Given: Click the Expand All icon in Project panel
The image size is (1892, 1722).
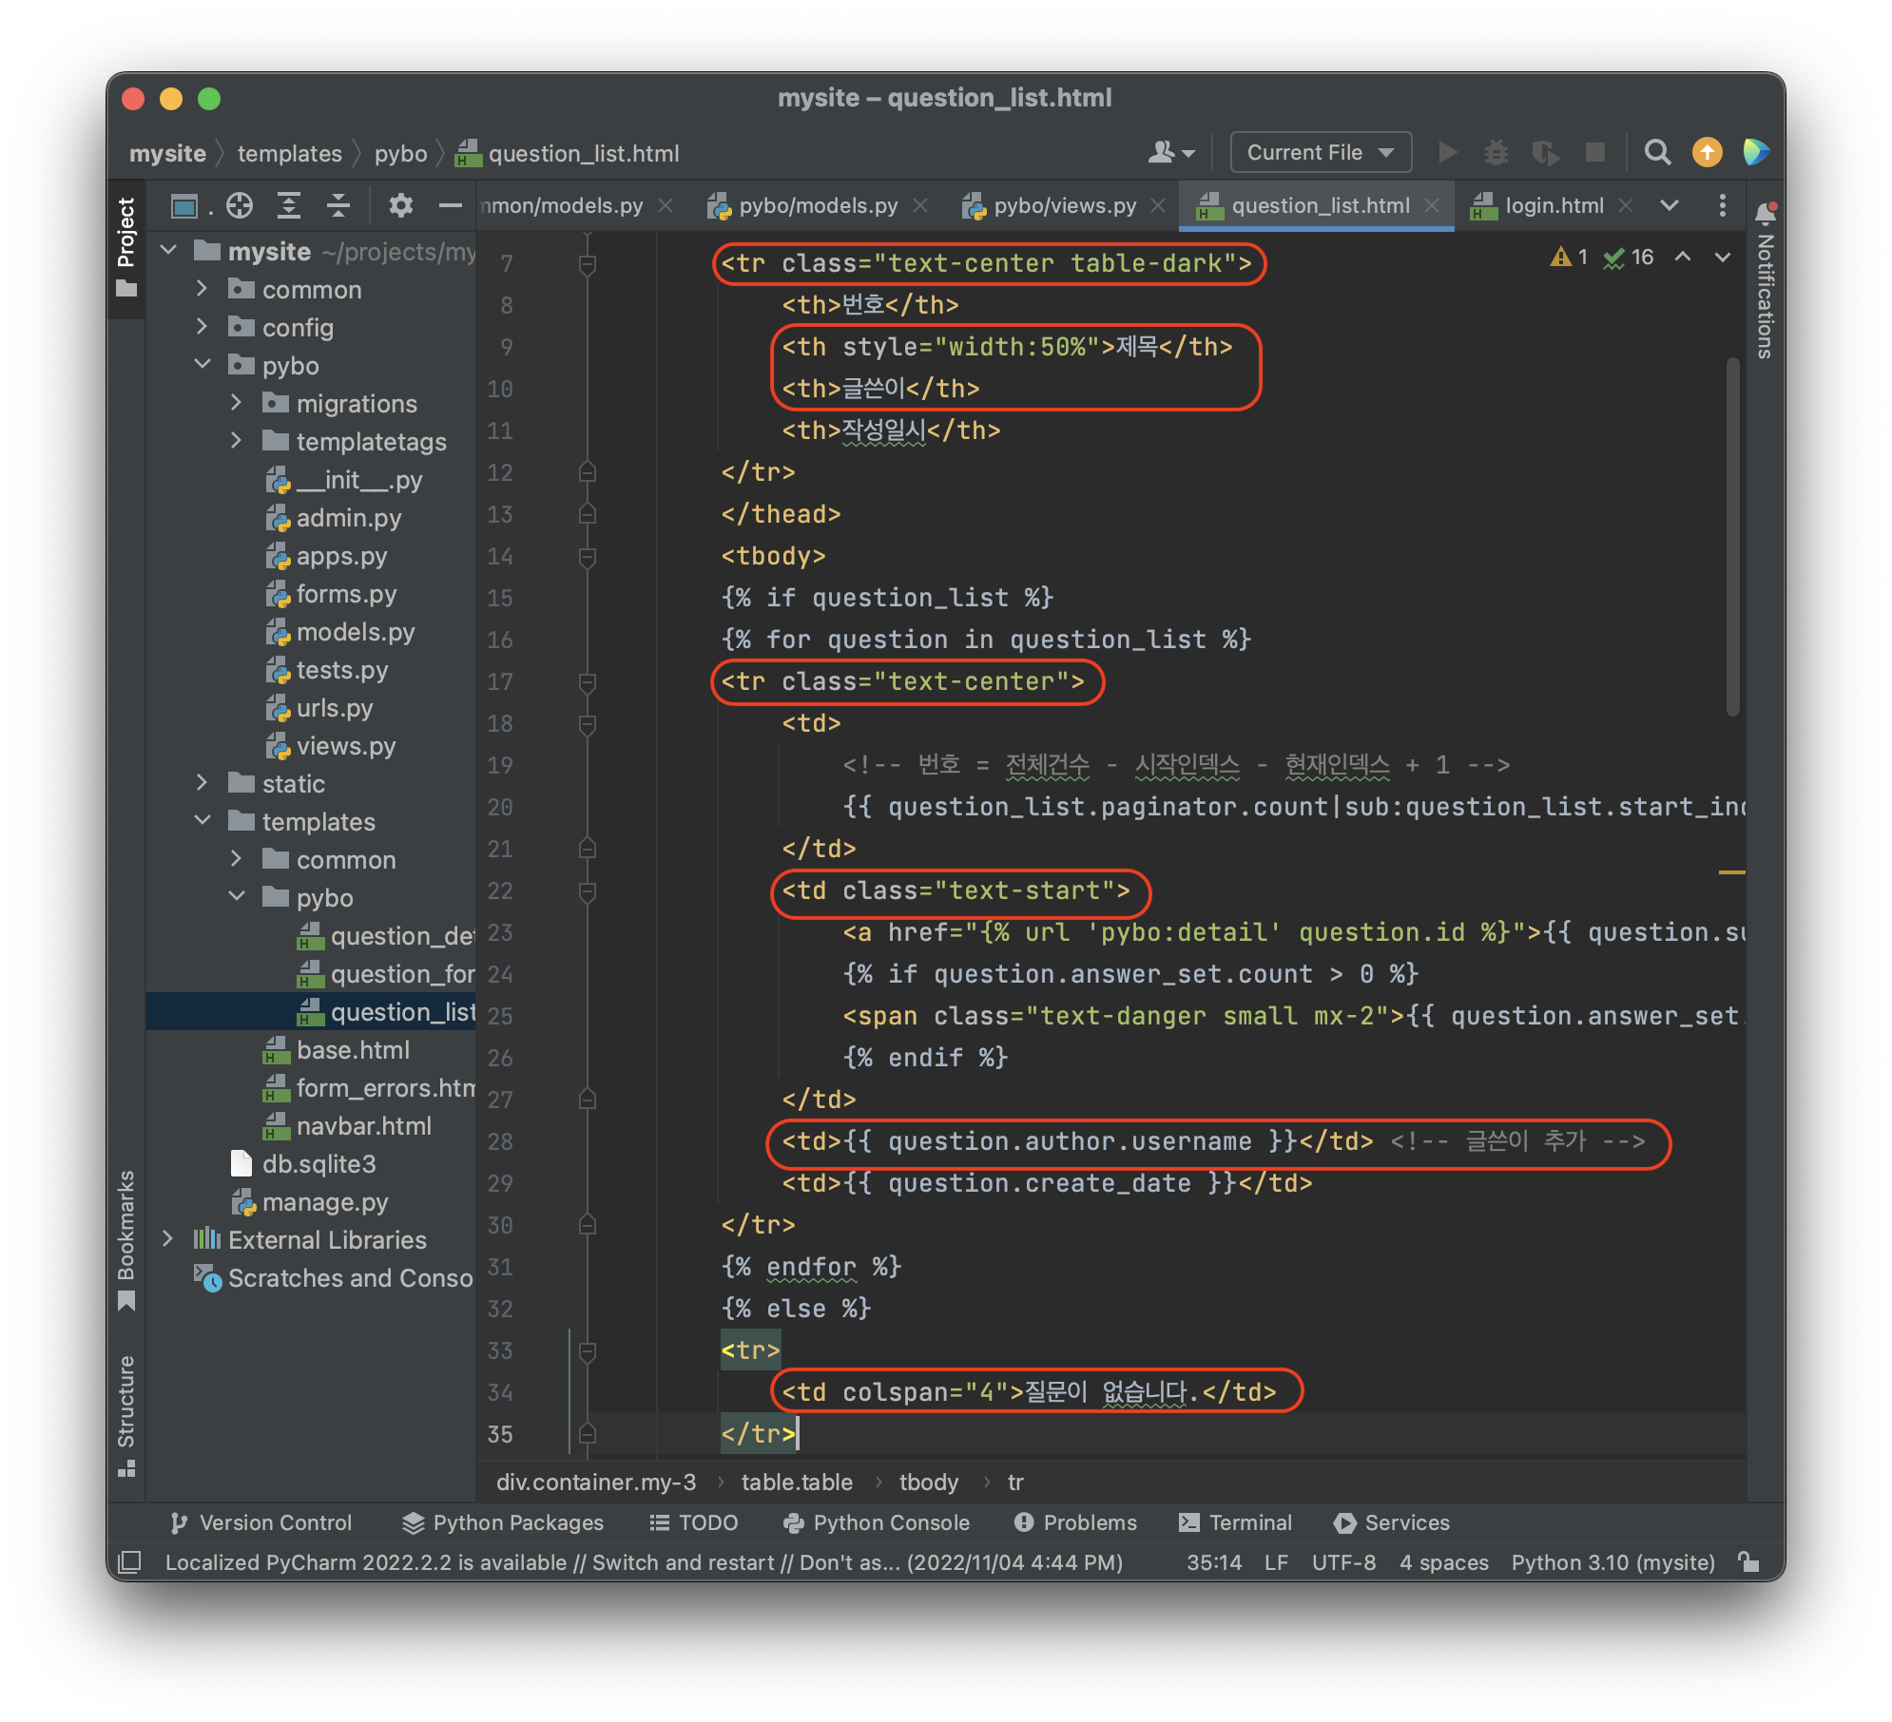Looking at the screenshot, I should point(289,205).
